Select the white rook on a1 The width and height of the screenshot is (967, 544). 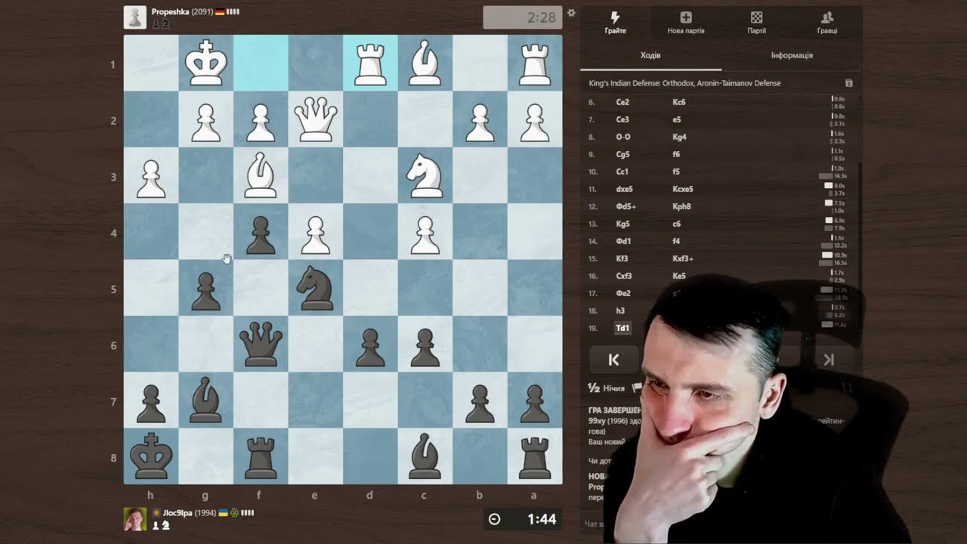pyautogui.click(x=535, y=63)
